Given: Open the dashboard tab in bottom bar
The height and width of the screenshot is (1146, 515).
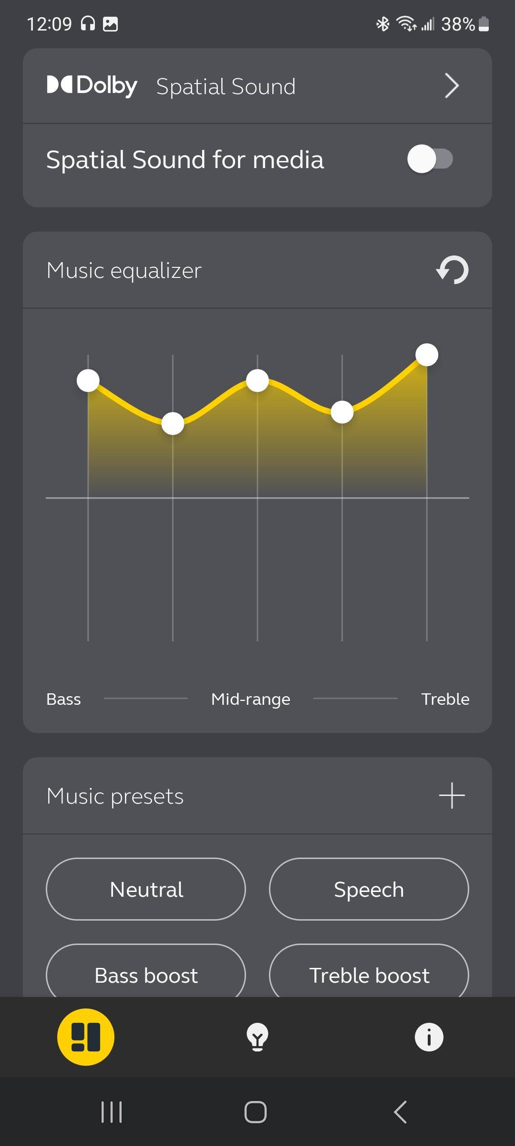Looking at the screenshot, I should [86, 1037].
